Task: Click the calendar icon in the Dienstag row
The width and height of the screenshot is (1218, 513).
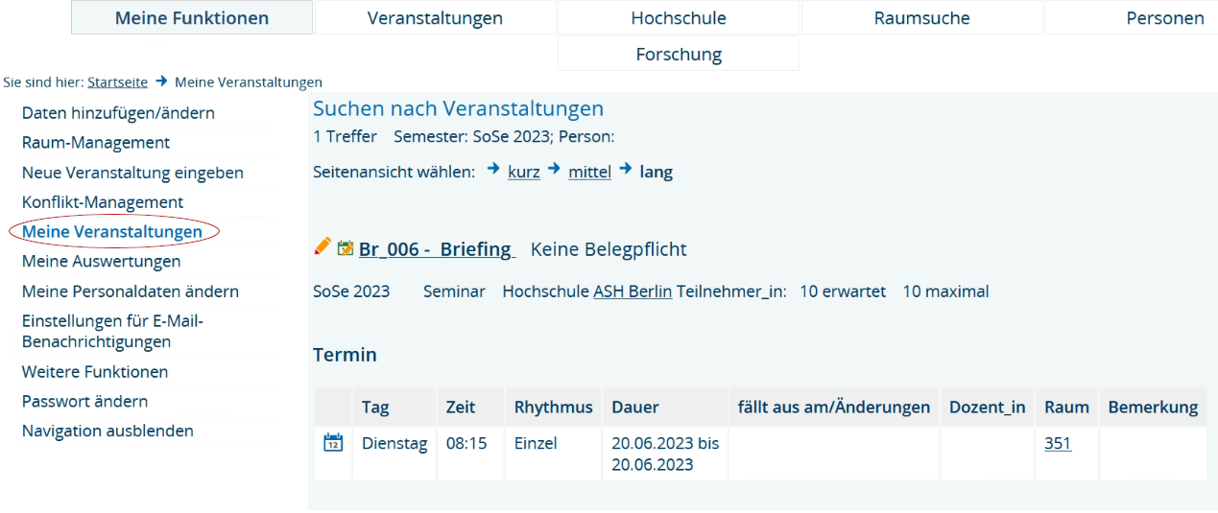Action: click(333, 443)
